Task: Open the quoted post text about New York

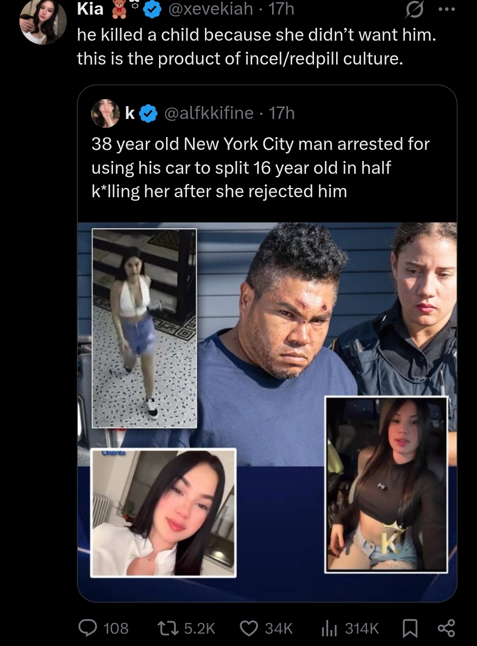Action: (261, 168)
